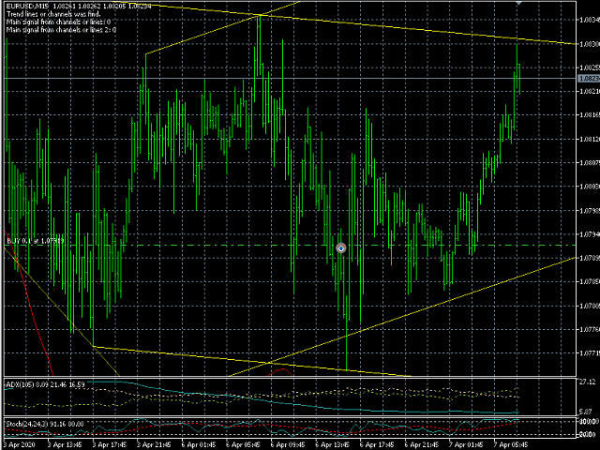Click the 5.87 ADX scale value
Viewport: 600px width, 450px height.
[586, 412]
